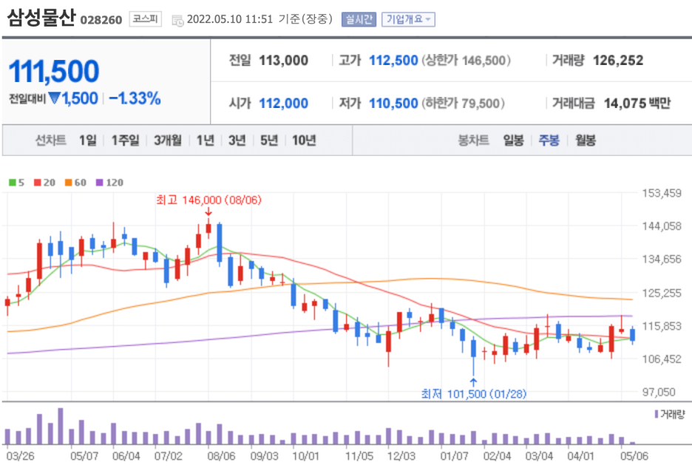Click the orange 60 moving average swatch

click(x=69, y=183)
